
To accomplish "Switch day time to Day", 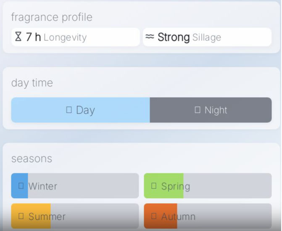I will (80, 110).
